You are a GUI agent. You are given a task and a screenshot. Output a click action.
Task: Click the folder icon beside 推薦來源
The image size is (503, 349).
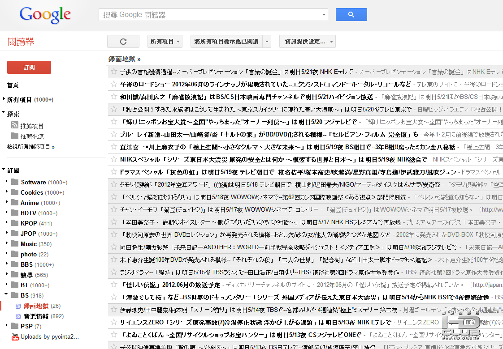pos(15,136)
